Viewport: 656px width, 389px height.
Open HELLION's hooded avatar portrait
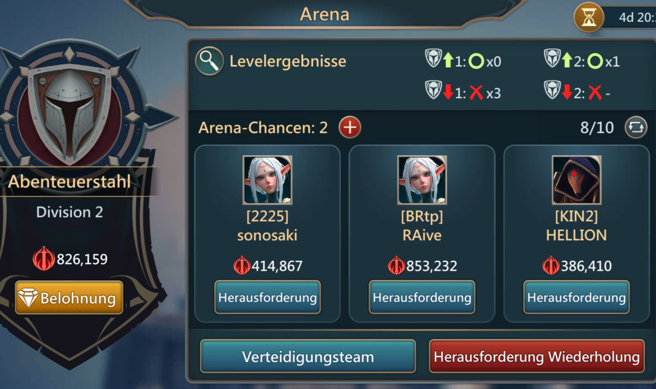click(576, 180)
